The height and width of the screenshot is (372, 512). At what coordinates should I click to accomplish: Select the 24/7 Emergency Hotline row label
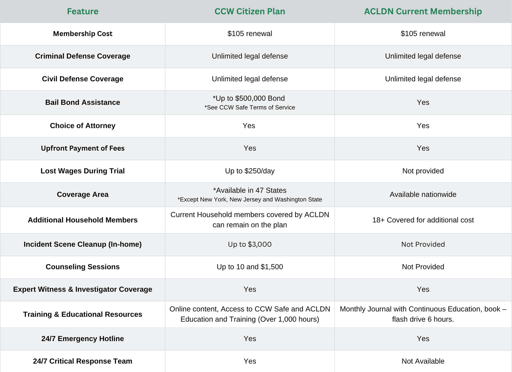tap(82, 339)
